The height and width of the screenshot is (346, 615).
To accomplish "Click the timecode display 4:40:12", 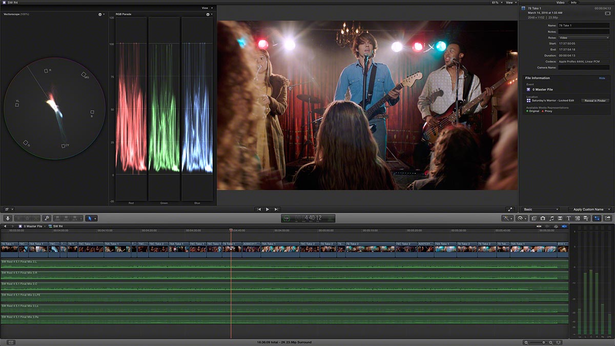I will pyautogui.click(x=308, y=218).
